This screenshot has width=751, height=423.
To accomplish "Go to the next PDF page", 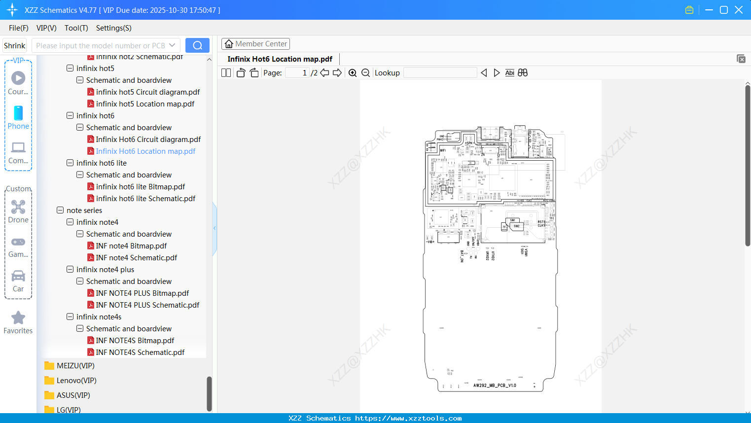I will 337,72.
